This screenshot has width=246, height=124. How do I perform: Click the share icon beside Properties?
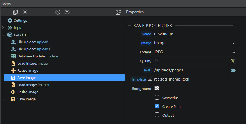(119, 12)
